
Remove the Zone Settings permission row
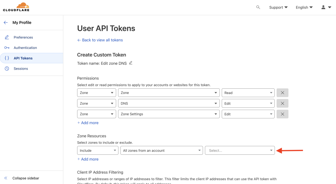point(282,114)
